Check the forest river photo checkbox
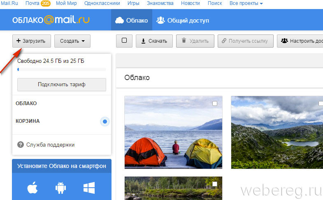 point(215,184)
